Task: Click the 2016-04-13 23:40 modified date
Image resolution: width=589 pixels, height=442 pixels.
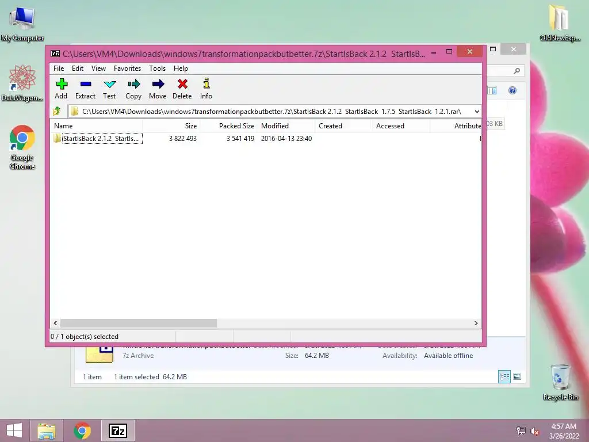Action: pos(286,139)
